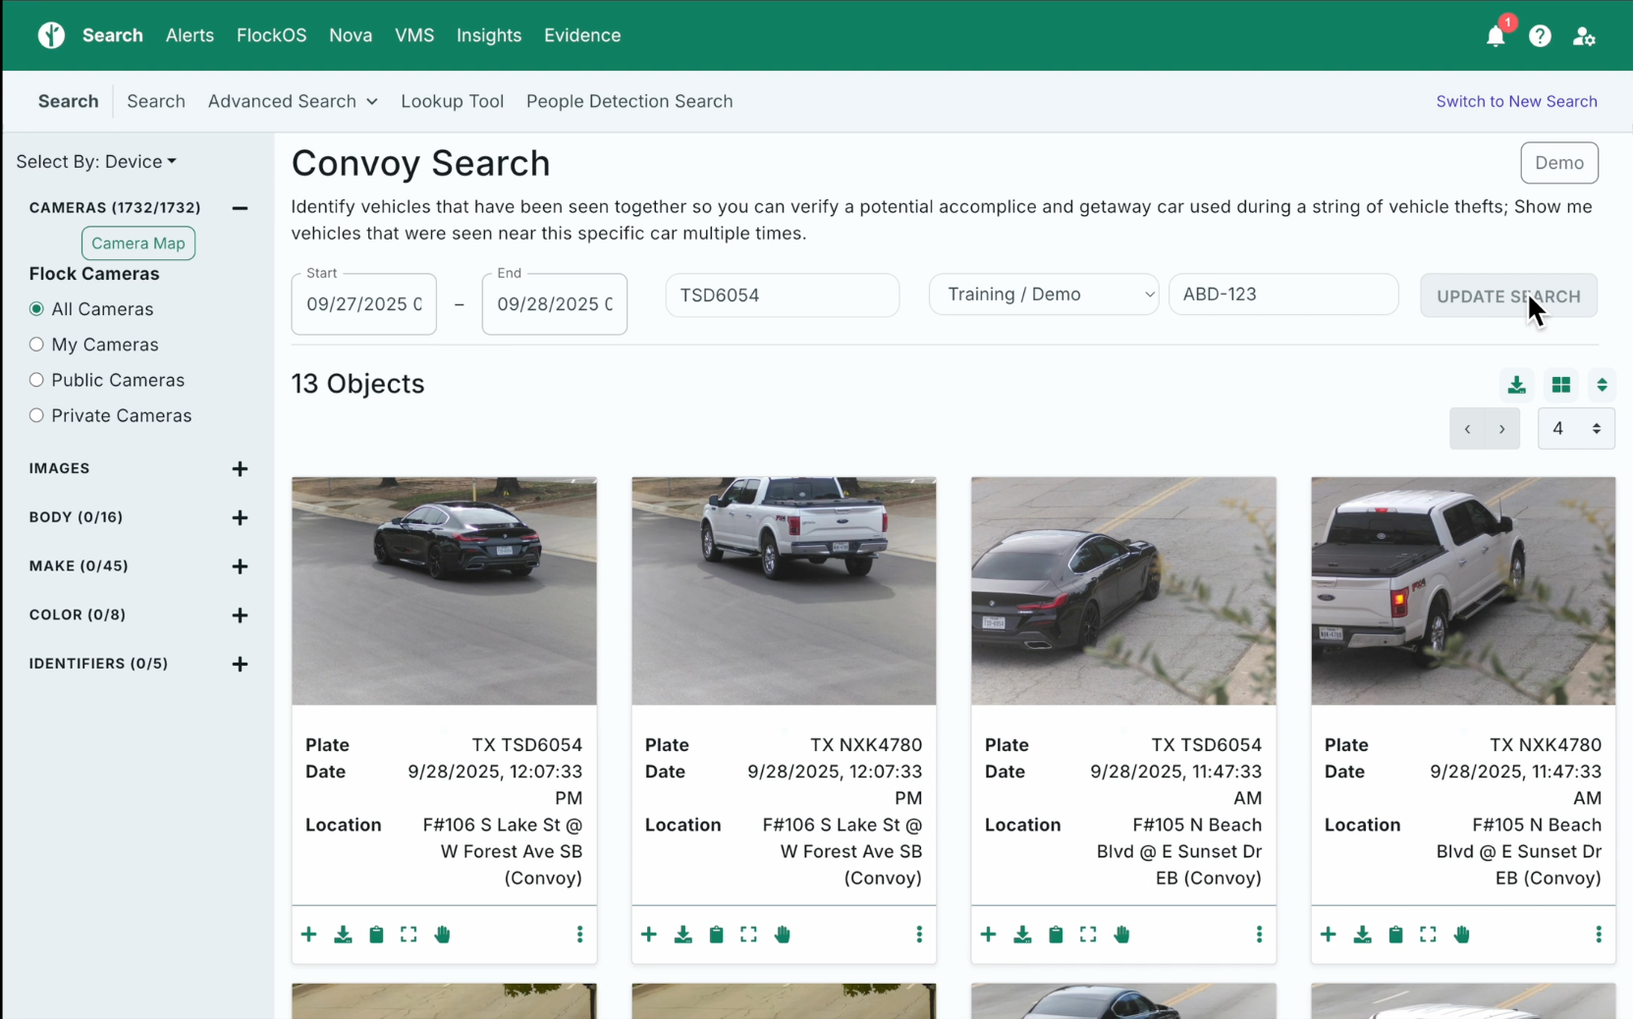Open white truck thumbnail at S Lake St
The image size is (1633, 1019).
(x=784, y=591)
